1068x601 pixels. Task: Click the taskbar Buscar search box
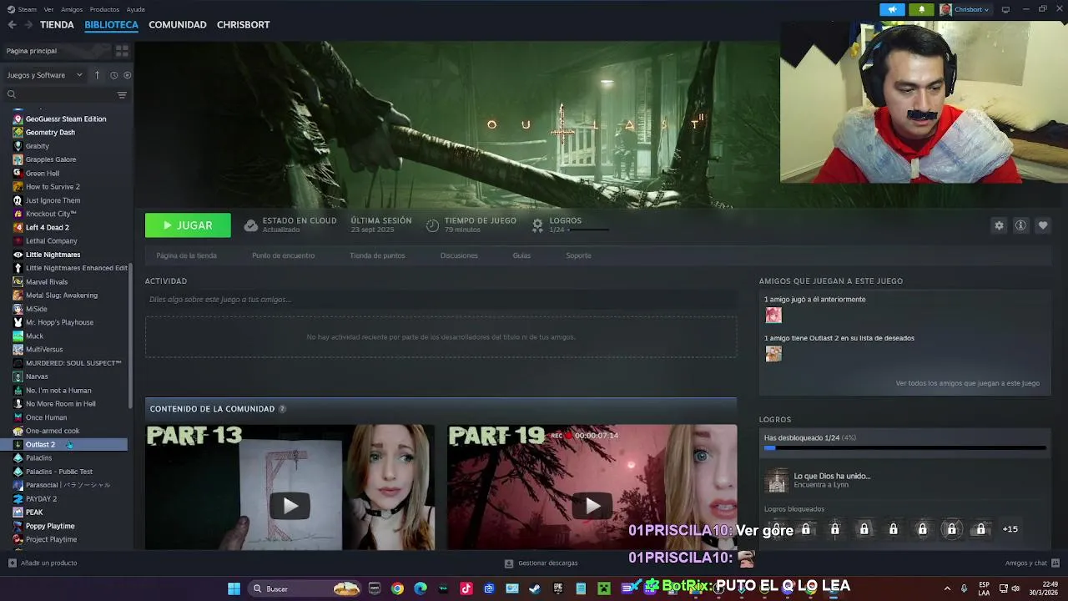(x=305, y=588)
